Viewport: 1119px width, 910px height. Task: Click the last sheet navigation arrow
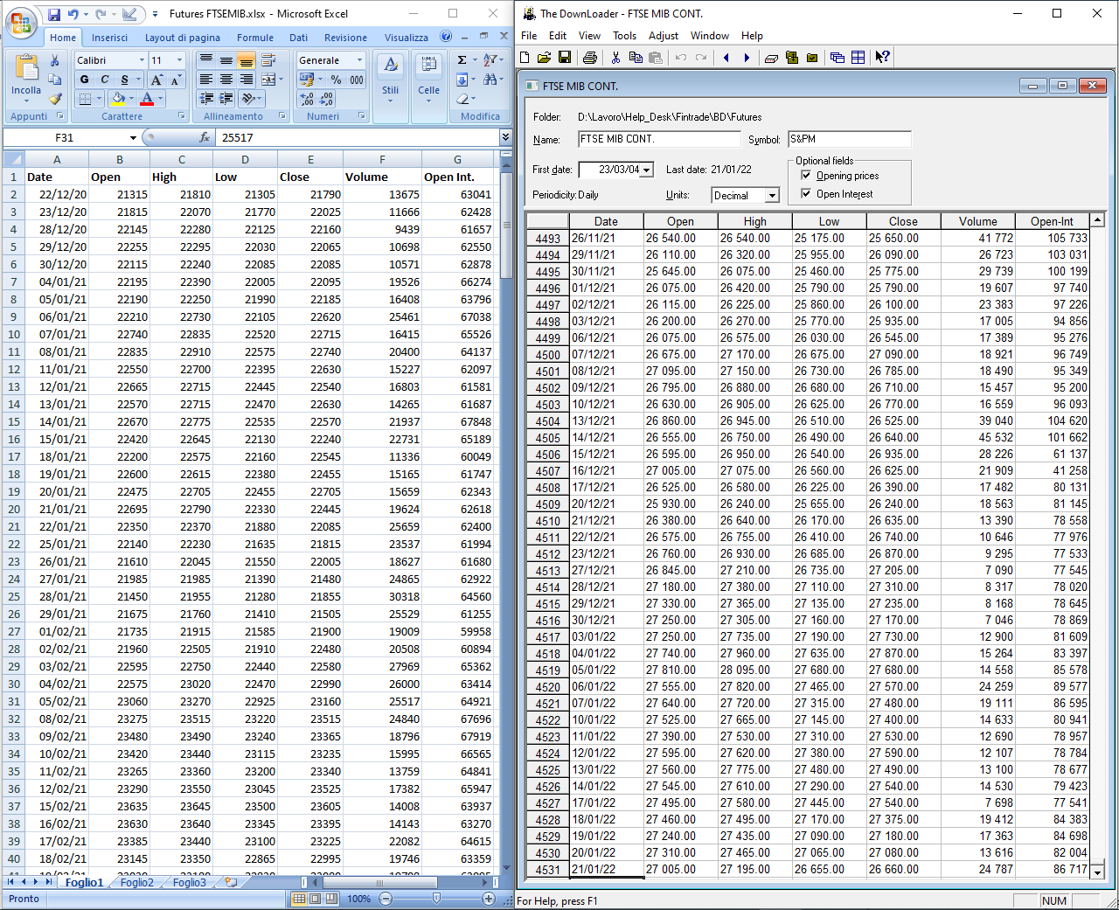tap(49, 882)
